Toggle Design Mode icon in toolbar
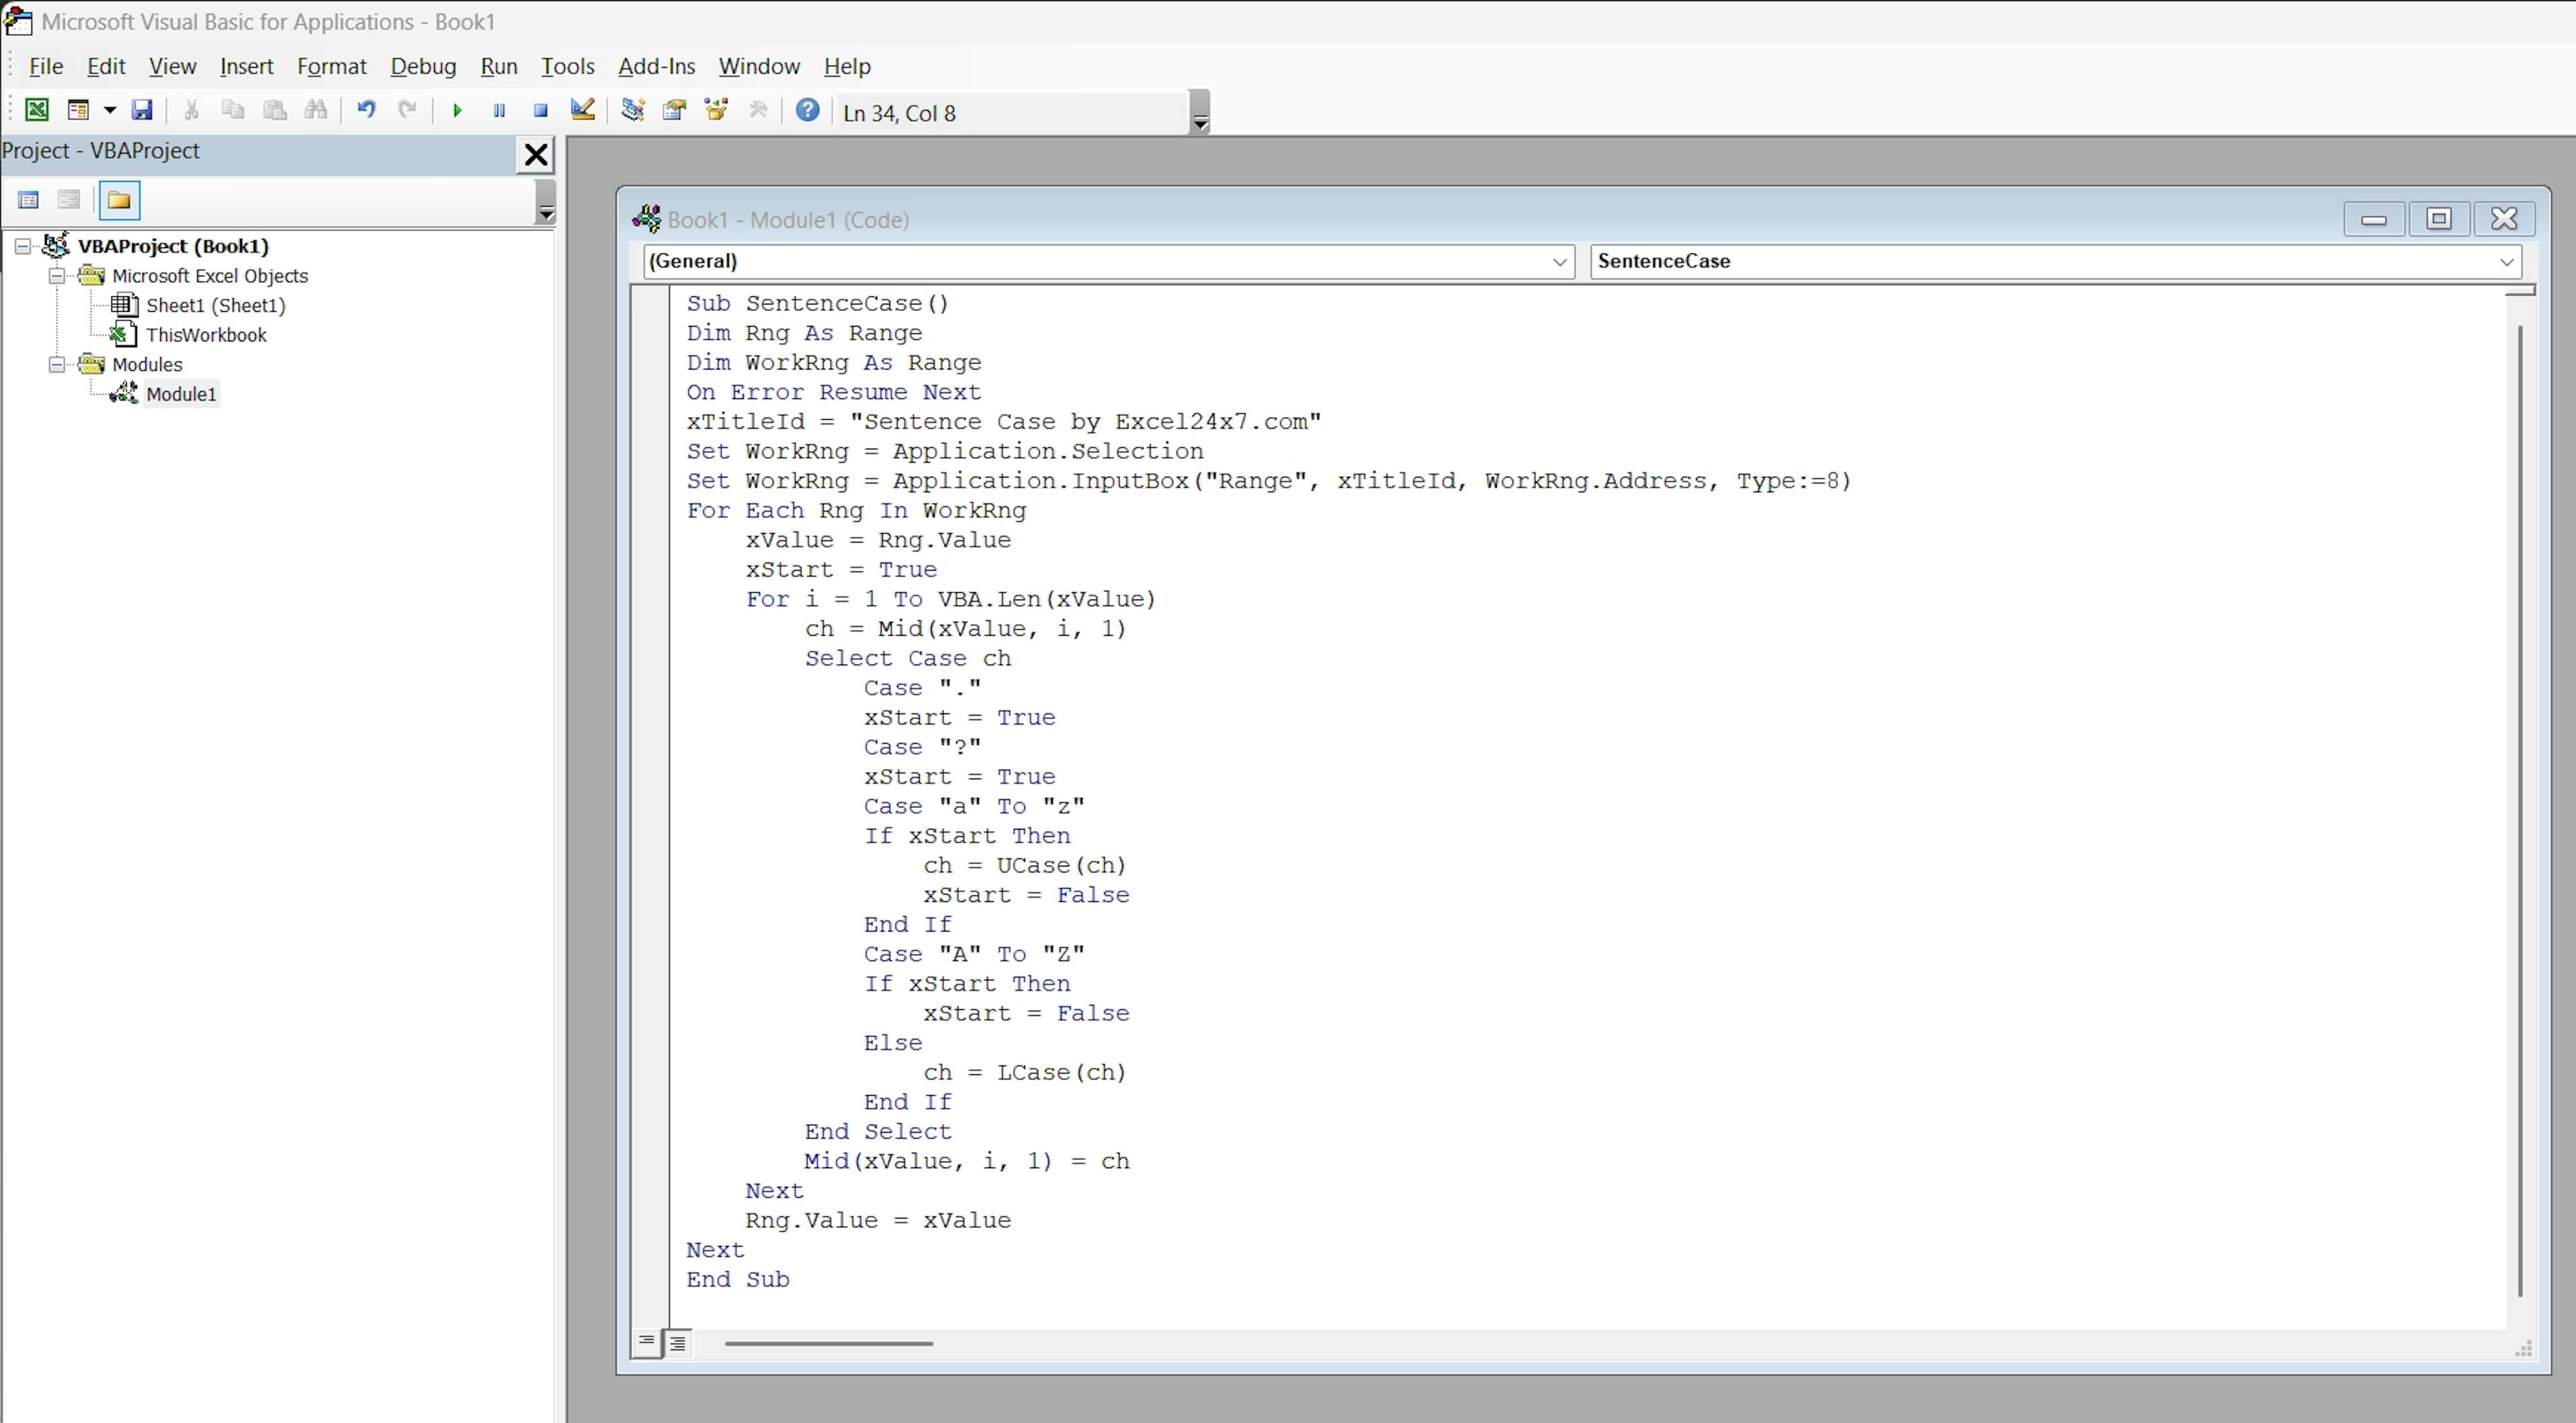 pos(582,110)
